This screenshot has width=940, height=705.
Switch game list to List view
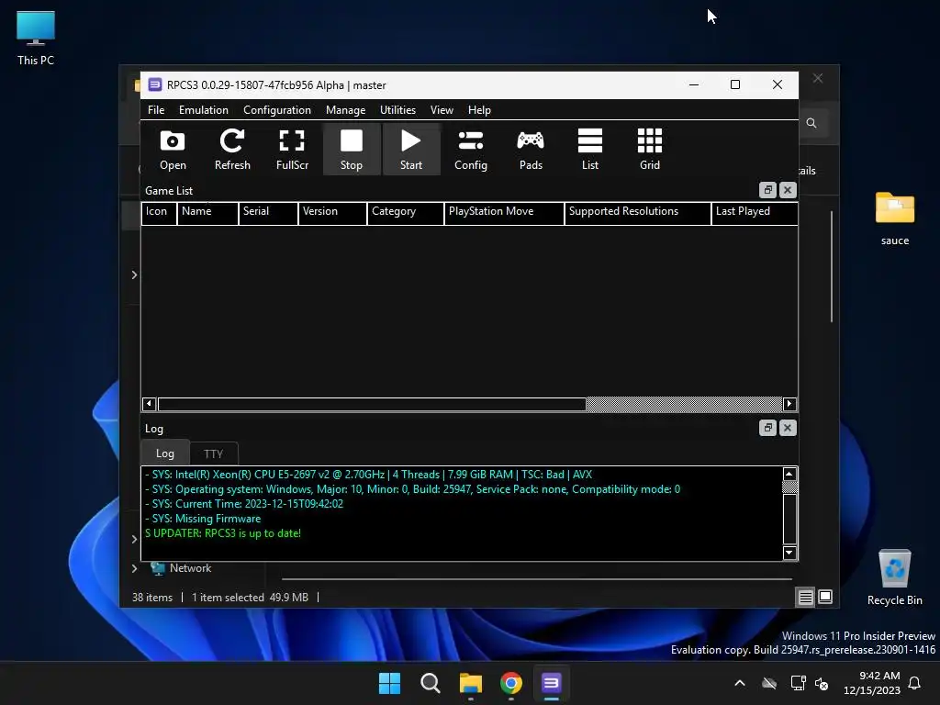pyautogui.click(x=590, y=150)
